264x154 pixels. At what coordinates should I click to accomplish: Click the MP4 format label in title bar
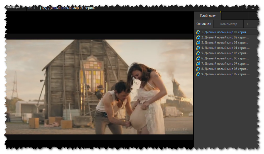(32, 8)
